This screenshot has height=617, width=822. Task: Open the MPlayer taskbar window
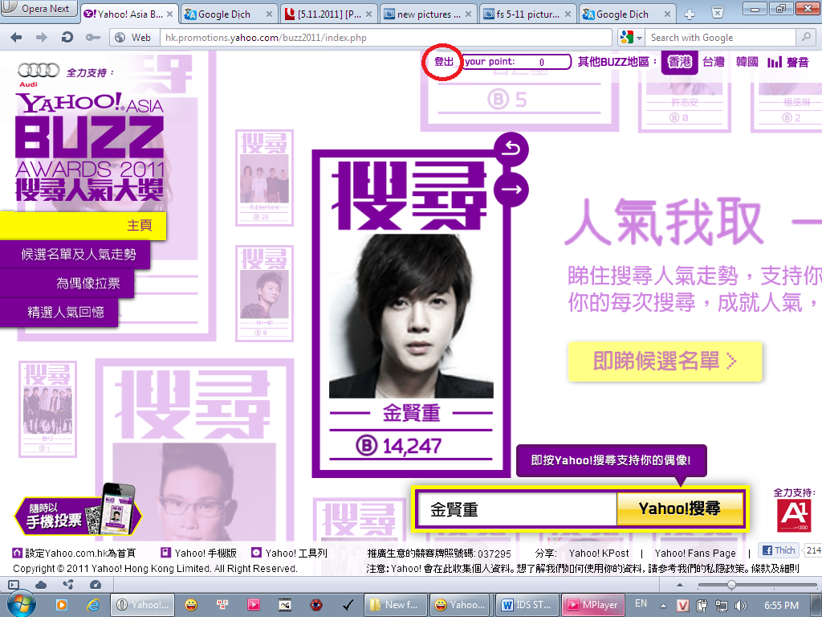tap(594, 605)
